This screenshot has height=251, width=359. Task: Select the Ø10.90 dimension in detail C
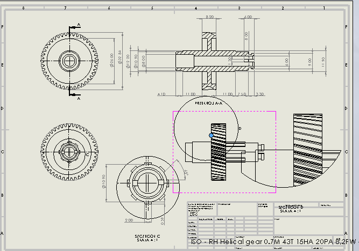(104, 182)
